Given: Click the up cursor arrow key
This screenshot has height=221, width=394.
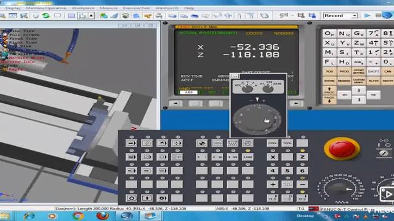Looking at the screenshot, I should (x=359, y=90).
